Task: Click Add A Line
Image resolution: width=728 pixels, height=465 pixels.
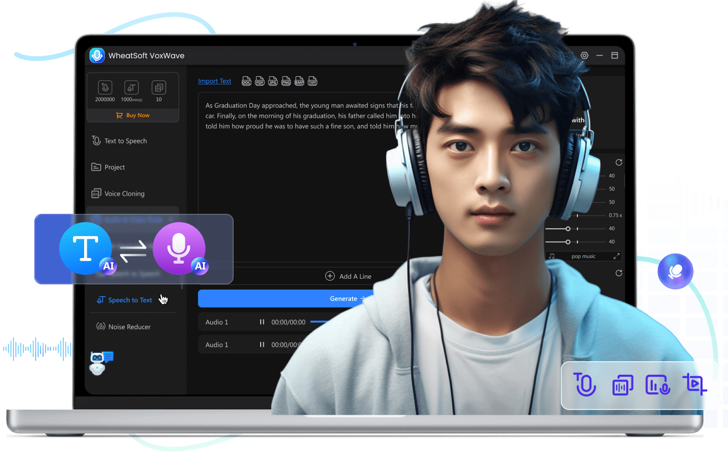Action: click(348, 276)
